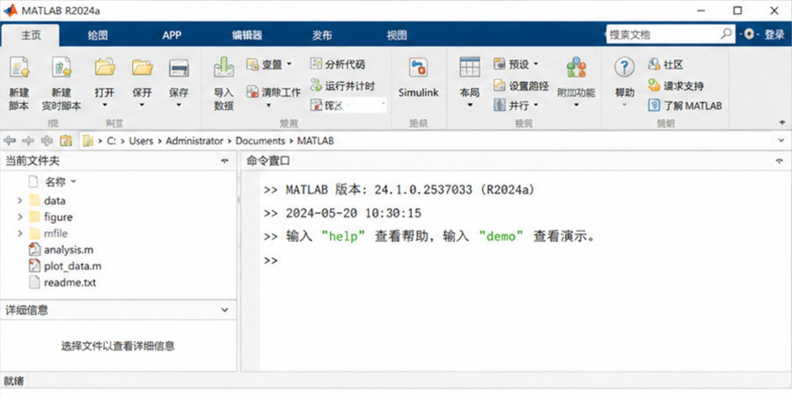Click the 分析代码 analyze code icon
Image resolution: width=792 pixels, height=396 pixels.
[316, 64]
